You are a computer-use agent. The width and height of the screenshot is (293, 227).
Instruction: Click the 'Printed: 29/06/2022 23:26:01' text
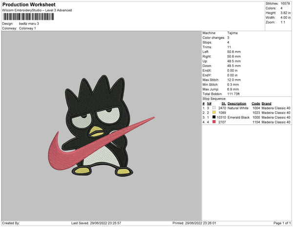(x=194, y=223)
